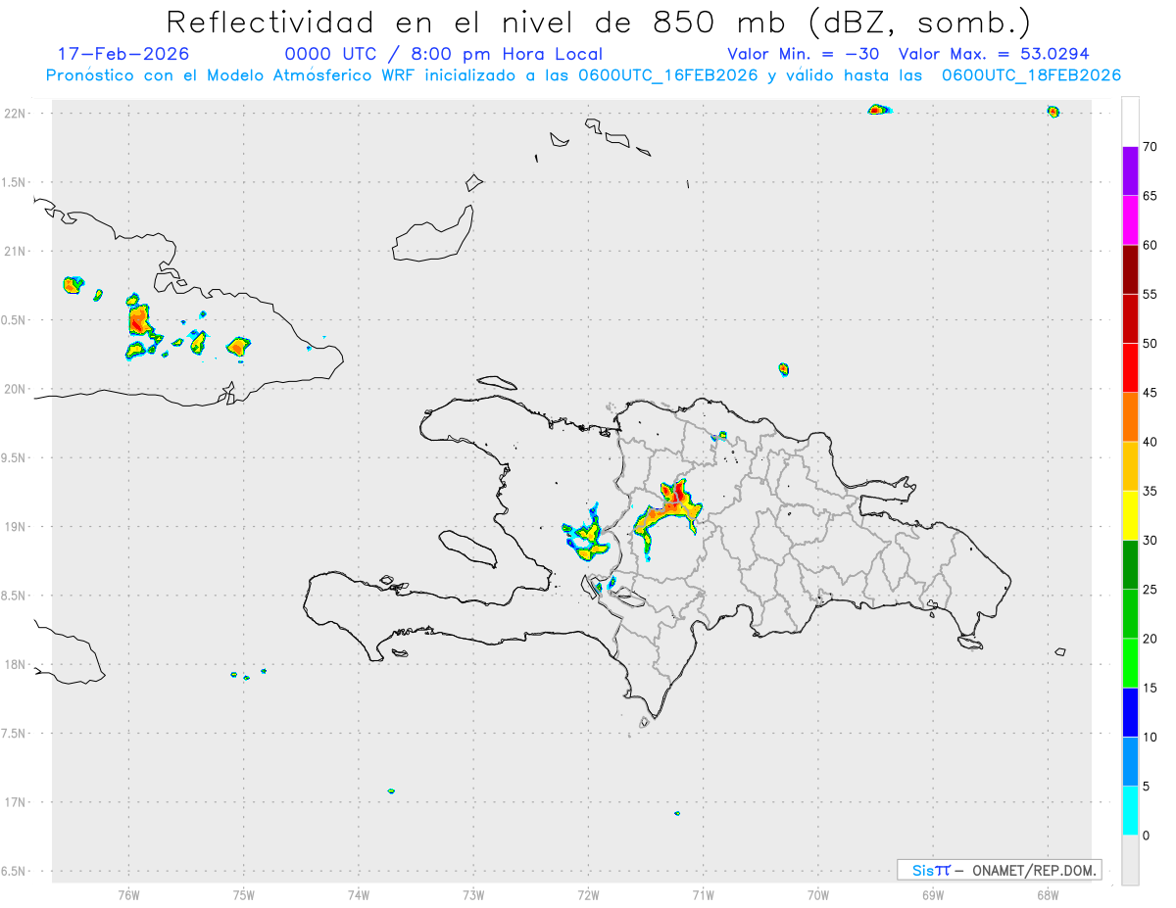Click the '72W' longitude label
The width and height of the screenshot is (1176, 908).
coord(588,894)
